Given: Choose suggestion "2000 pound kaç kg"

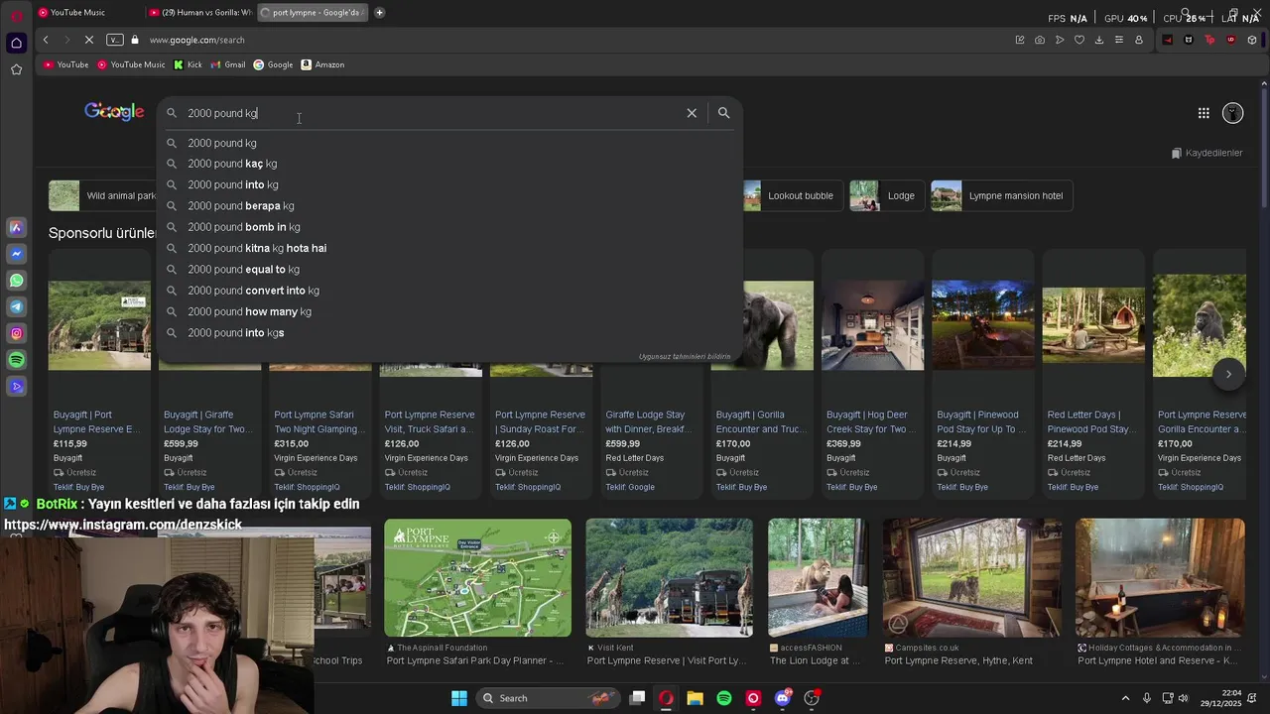Looking at the screenshot, I should [x=449, y=164].
